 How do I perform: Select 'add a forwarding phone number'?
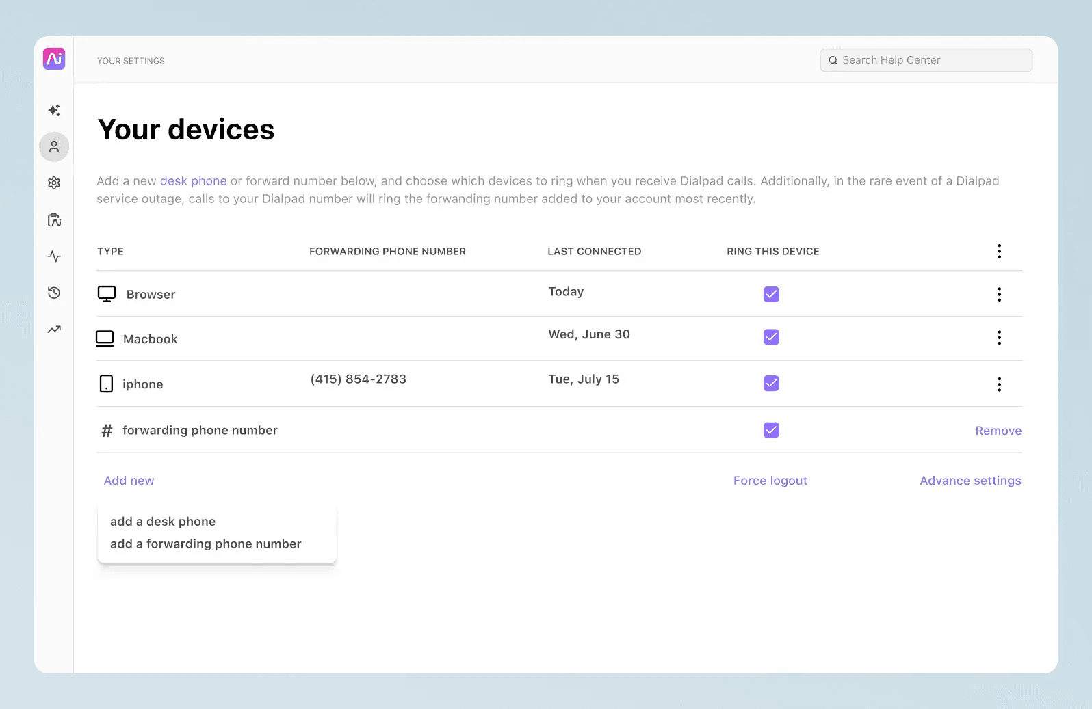[x=205, y=544]
